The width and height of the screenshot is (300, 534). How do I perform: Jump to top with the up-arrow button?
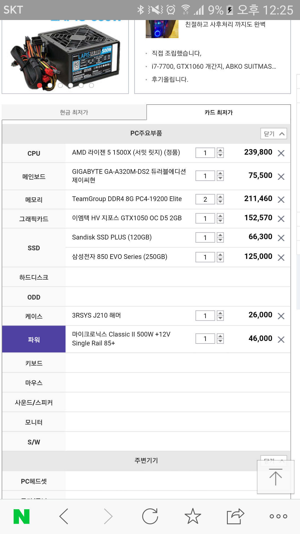pos(276,477)
